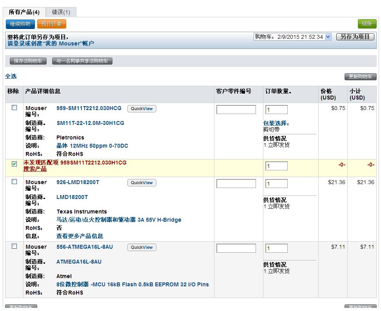Click the quantity field in the unmatched item row
The height and width of the screenshot is (311, 381).
pos(276,166)
